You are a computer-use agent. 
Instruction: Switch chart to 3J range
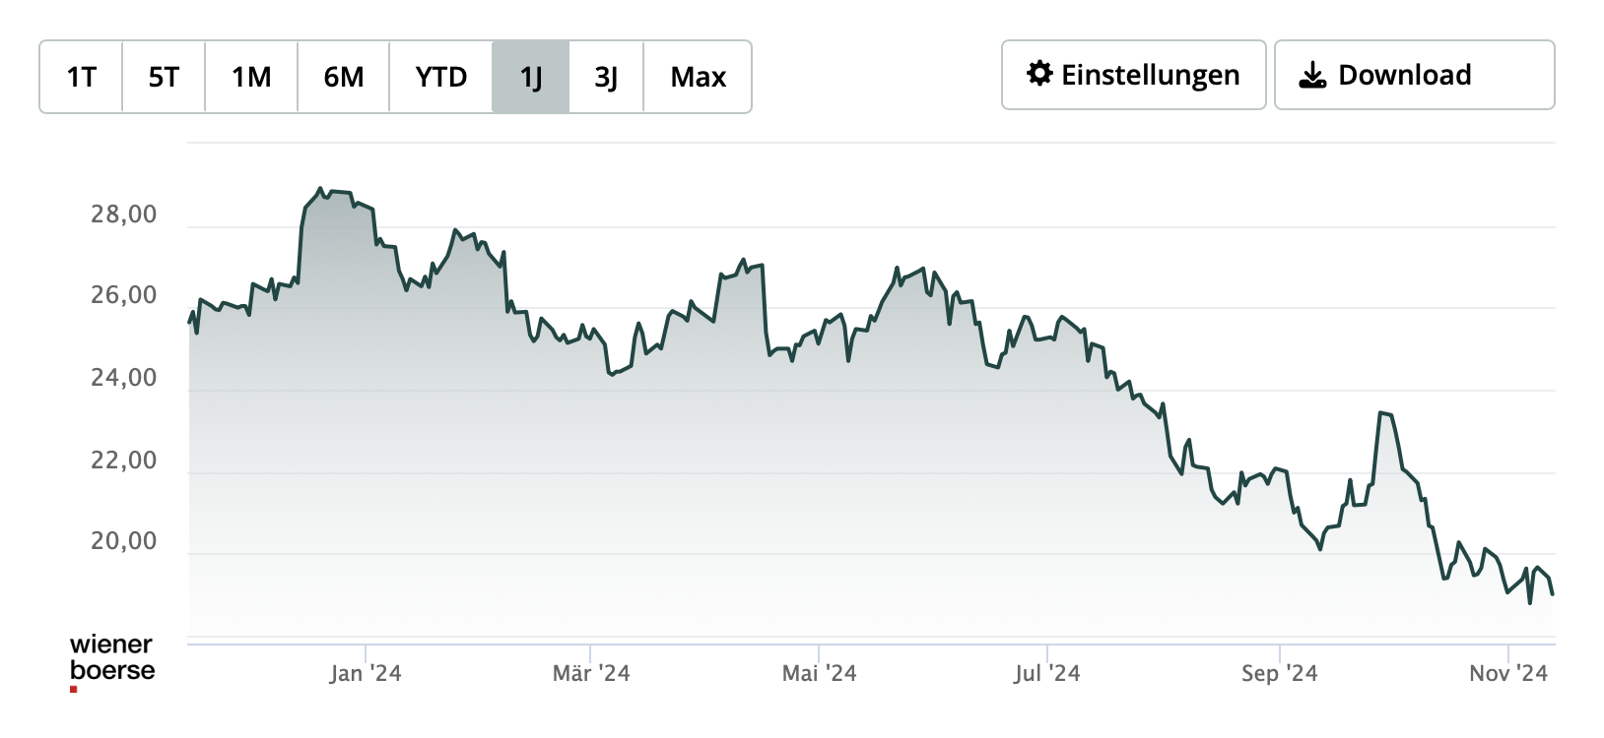point(606,77)
